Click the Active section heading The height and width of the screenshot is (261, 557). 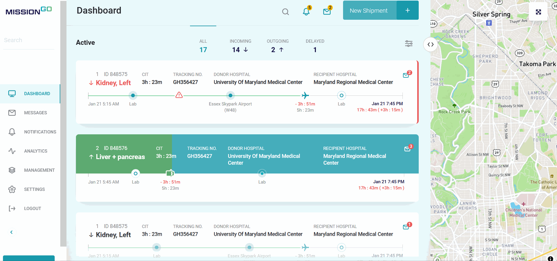(85, 42)
